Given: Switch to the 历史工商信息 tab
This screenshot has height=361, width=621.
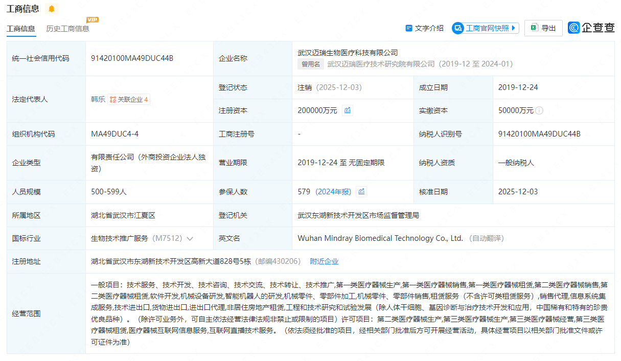Looking at the screenshot, I should tap(66, 30).
